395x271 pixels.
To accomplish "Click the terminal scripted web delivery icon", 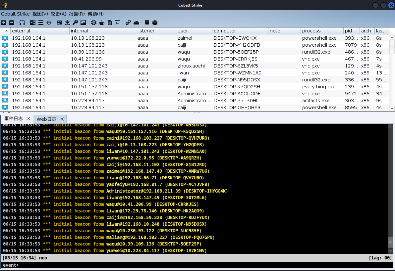I will [118, 23].
